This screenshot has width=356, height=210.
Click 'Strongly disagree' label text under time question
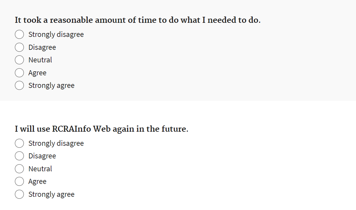[x=56, y=34]
